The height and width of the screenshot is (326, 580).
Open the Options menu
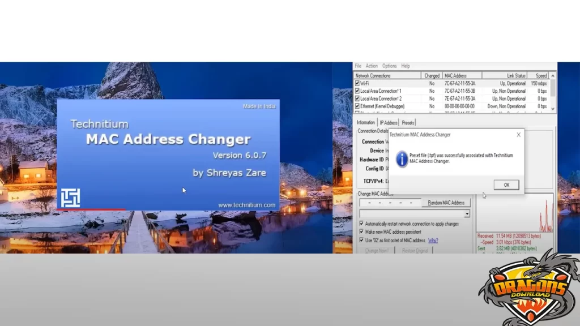tap(390, 66)
